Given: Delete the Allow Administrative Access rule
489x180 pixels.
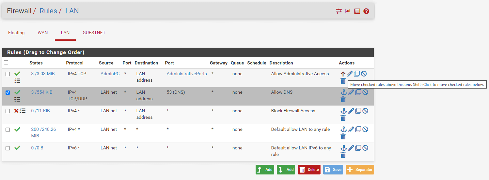Looking at the screenshot, I should coord(343,81).
